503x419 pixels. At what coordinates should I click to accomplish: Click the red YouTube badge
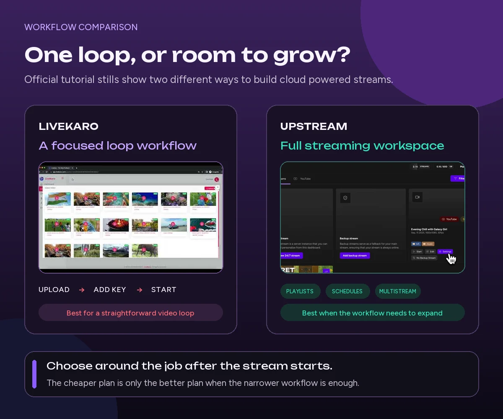pos(449,219)
